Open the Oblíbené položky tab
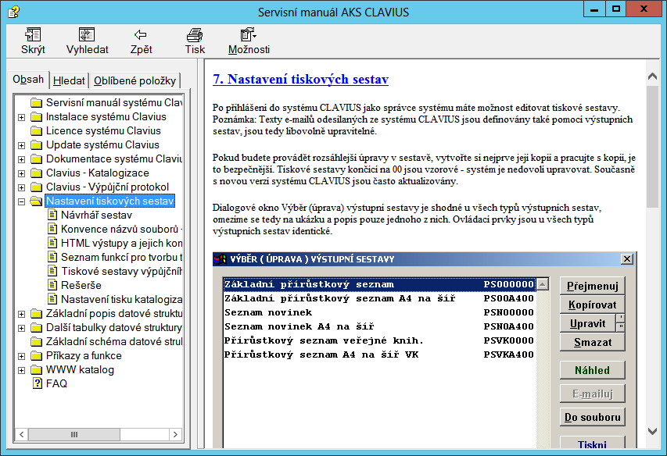The image size is (667, 456). point(134,80)
